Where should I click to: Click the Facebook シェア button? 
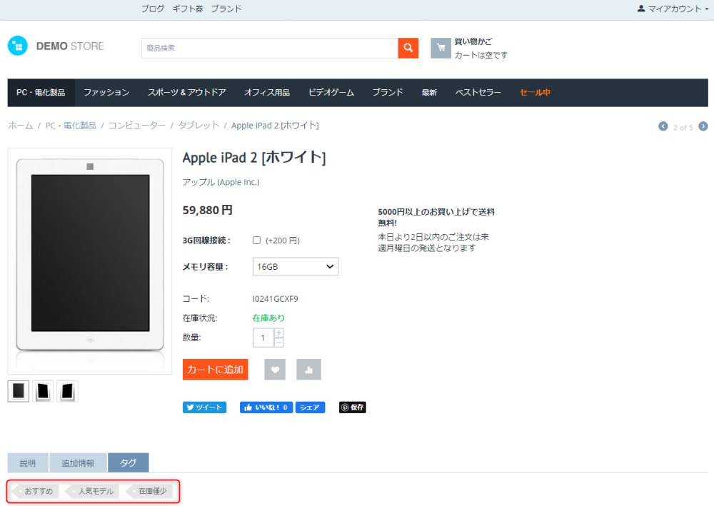point(310,408)
